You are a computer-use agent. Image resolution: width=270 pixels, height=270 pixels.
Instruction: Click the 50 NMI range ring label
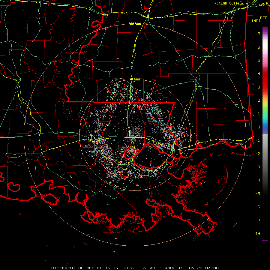[135, 79]
